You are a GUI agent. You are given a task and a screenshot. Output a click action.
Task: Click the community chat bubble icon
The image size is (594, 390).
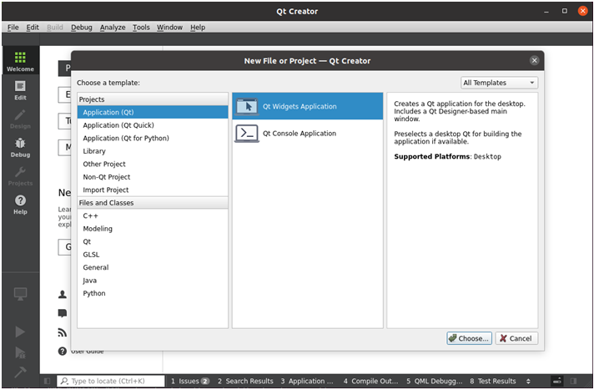(63, 313)
